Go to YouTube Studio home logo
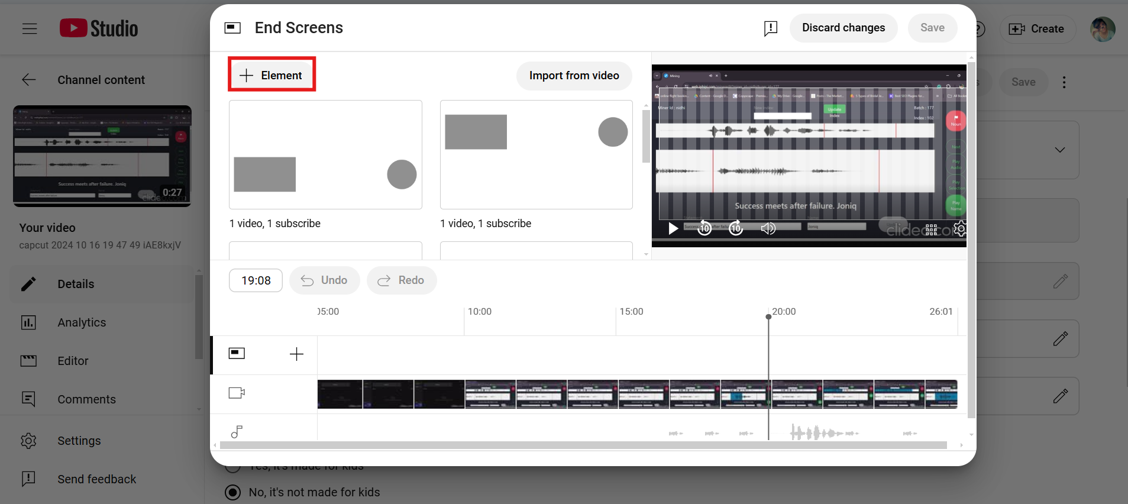Image resolution: width=1128 pixels, height=504 pixels. coord(99,28)
